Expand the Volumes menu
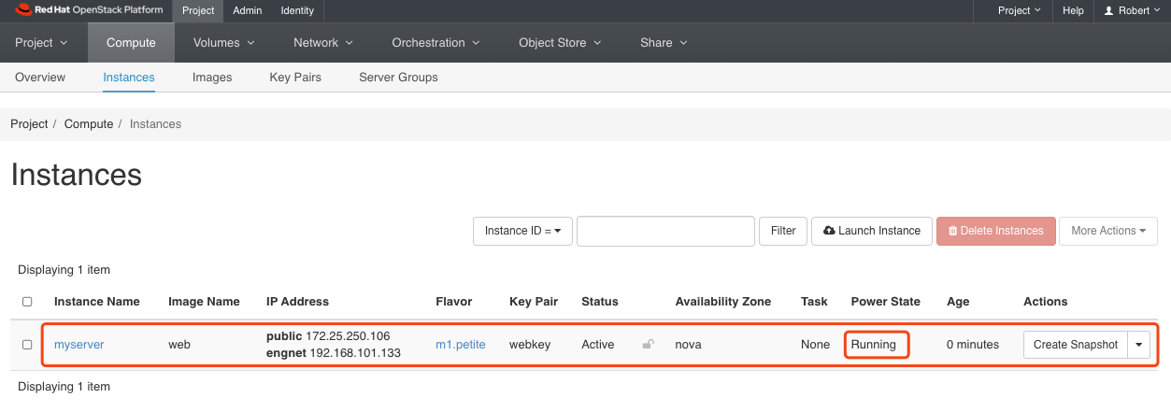1171x412 pixels. 216,43
